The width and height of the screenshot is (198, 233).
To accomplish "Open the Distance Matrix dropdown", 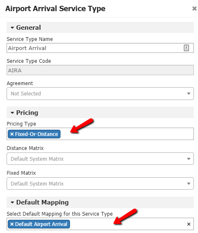I will [100, 159].
